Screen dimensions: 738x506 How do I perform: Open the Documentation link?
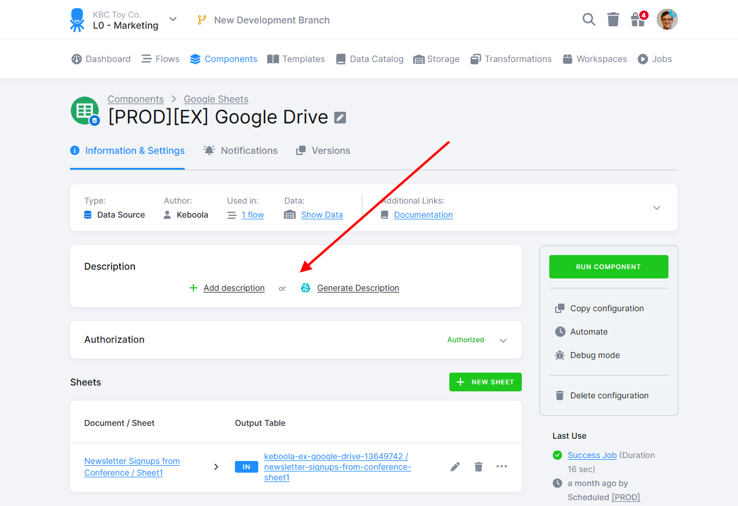(423, 215)
